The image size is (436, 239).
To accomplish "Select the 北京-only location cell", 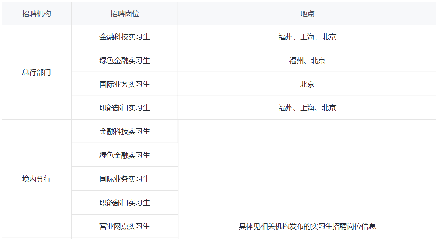I will click(307, 84).
